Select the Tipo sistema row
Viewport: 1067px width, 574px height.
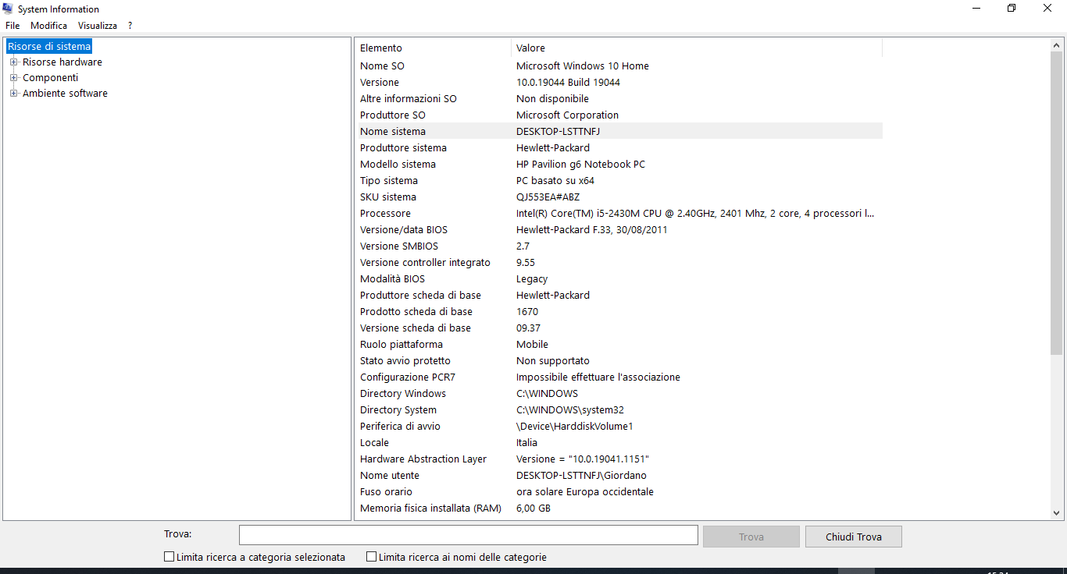click(x=619, y=181)
